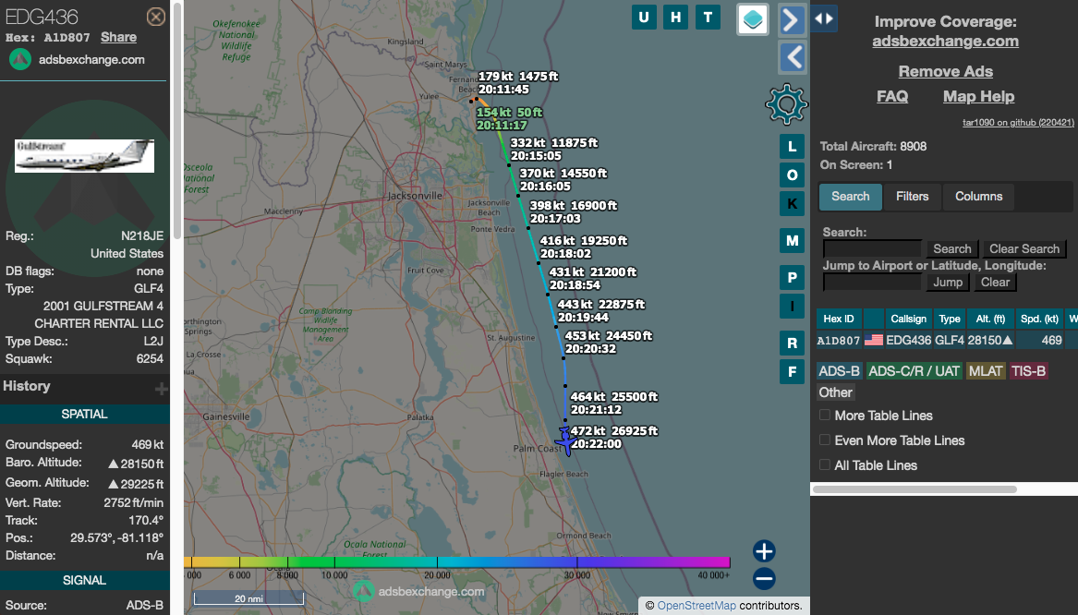Screen dimensions: 1078x615
Task: Sort table by Callsign column
Action: pos(908,319)
